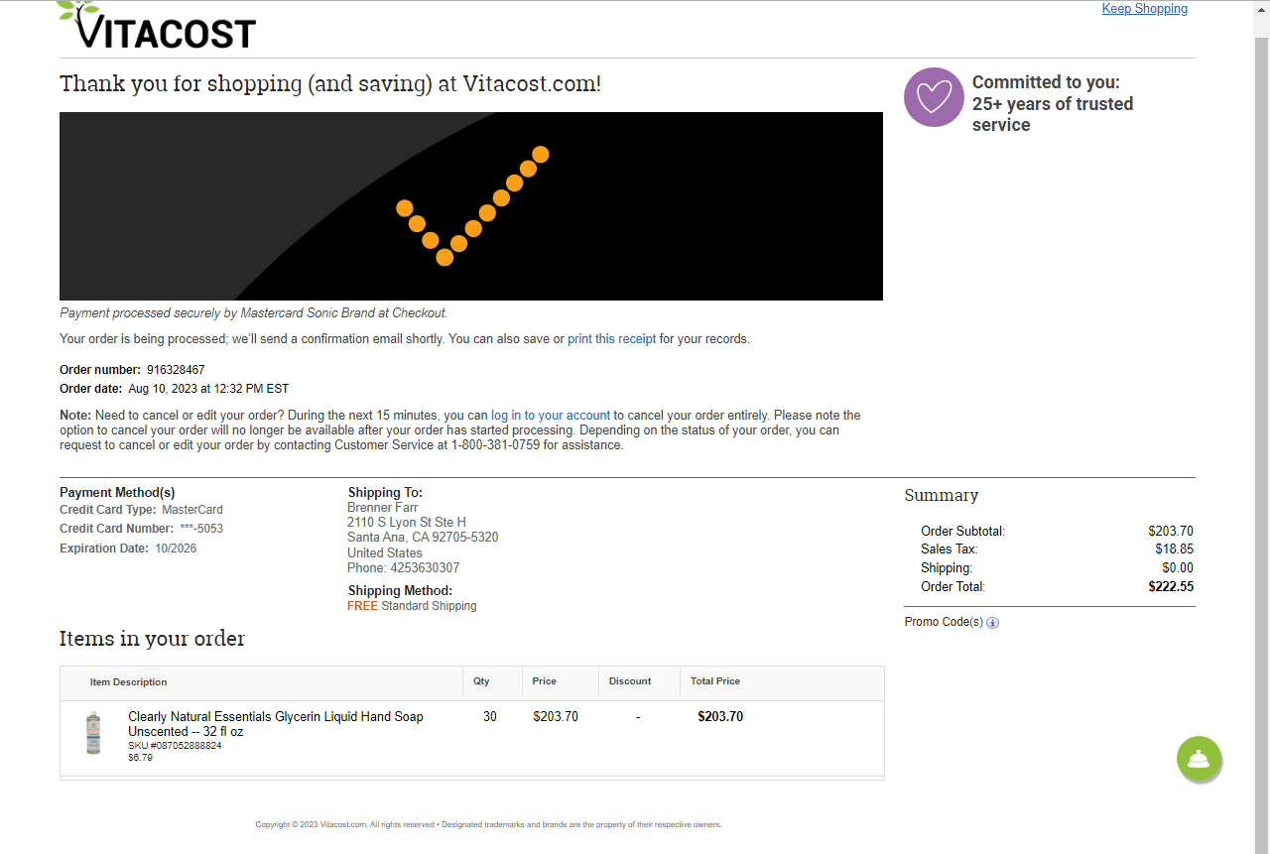Click the Mastercard checkmark animation banner
Image resolution: width=1270 pixels, height=854 pixels.
click(x=471, y=206)
